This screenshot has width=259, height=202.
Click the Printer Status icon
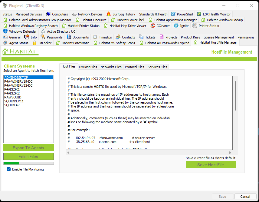[x=195, y=26]
